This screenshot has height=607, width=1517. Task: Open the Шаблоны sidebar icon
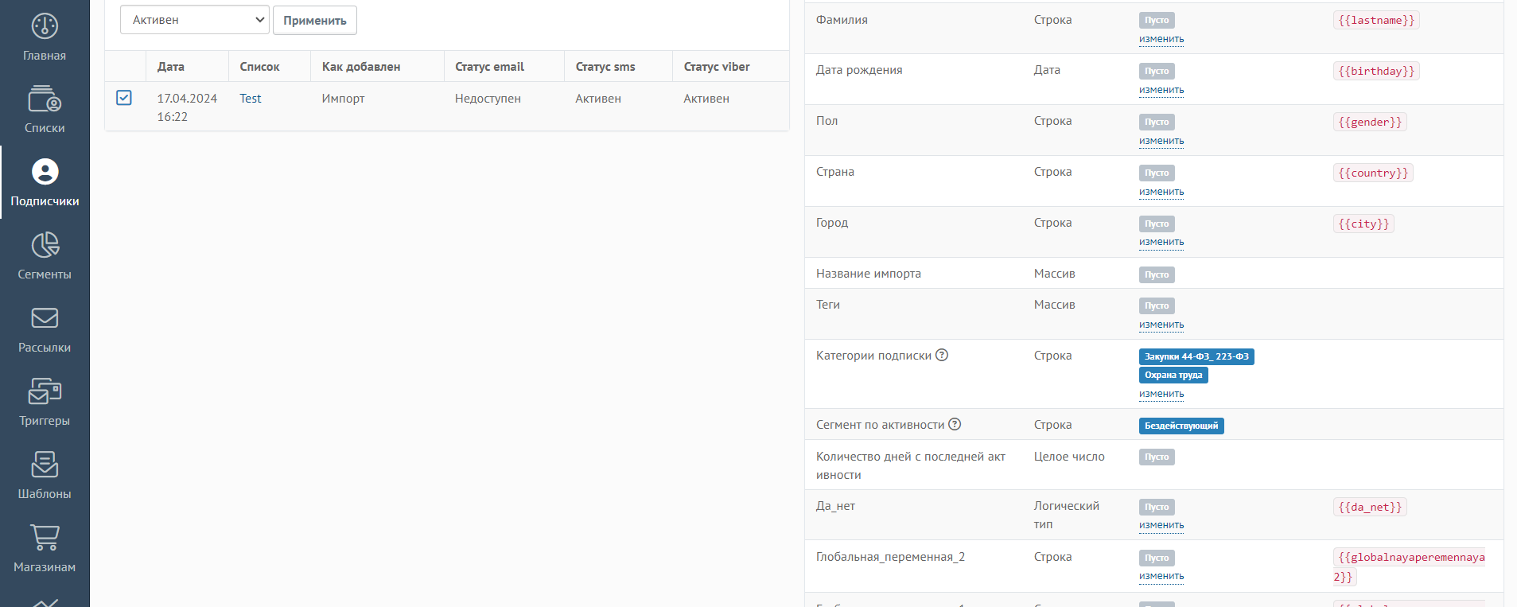[x=45, y=465]
